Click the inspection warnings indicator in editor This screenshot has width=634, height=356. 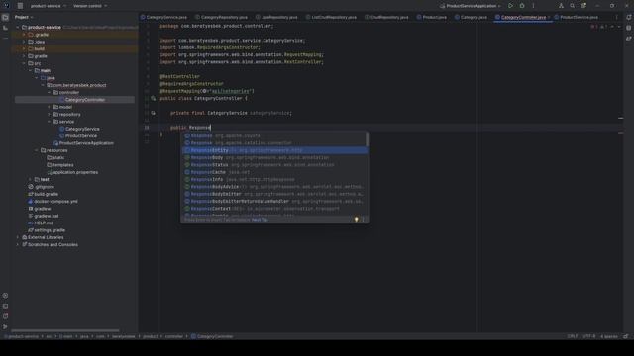pyautogui.click(x=598, y=27)
